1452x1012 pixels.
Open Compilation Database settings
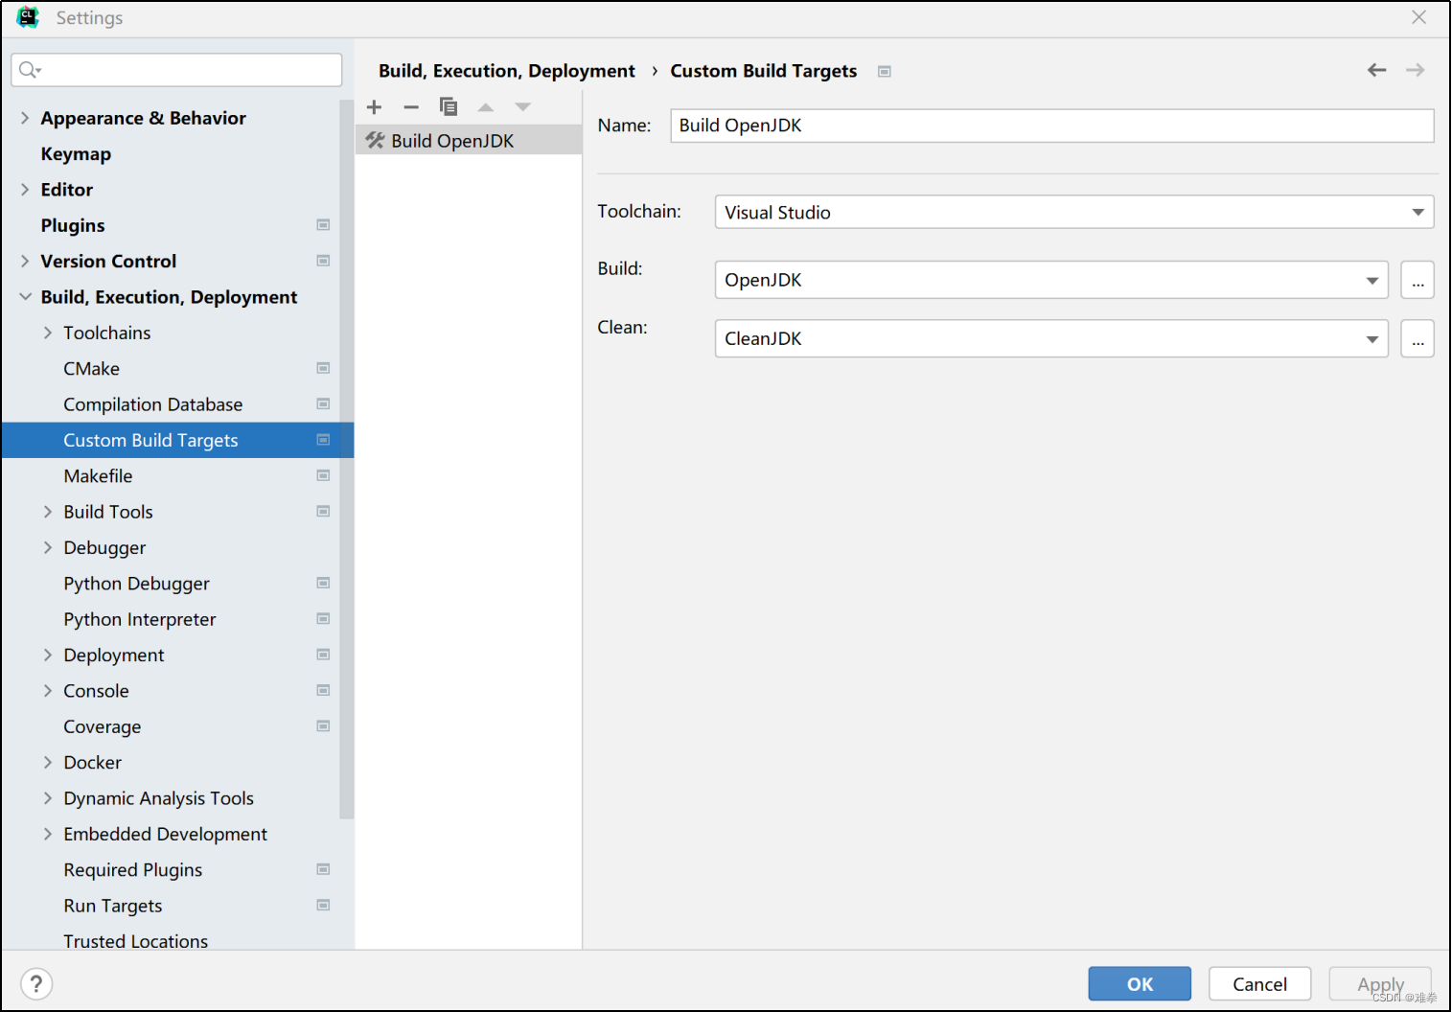(x=153, y=404)
